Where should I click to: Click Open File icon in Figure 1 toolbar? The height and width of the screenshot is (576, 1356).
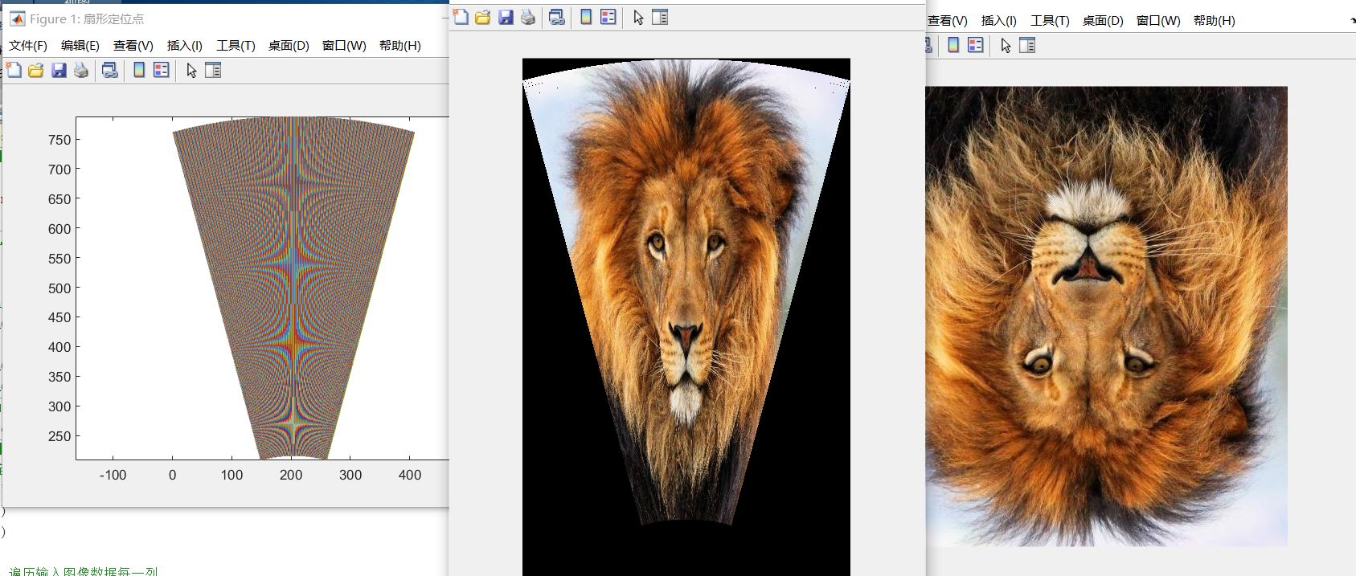[x=36, y=71]
